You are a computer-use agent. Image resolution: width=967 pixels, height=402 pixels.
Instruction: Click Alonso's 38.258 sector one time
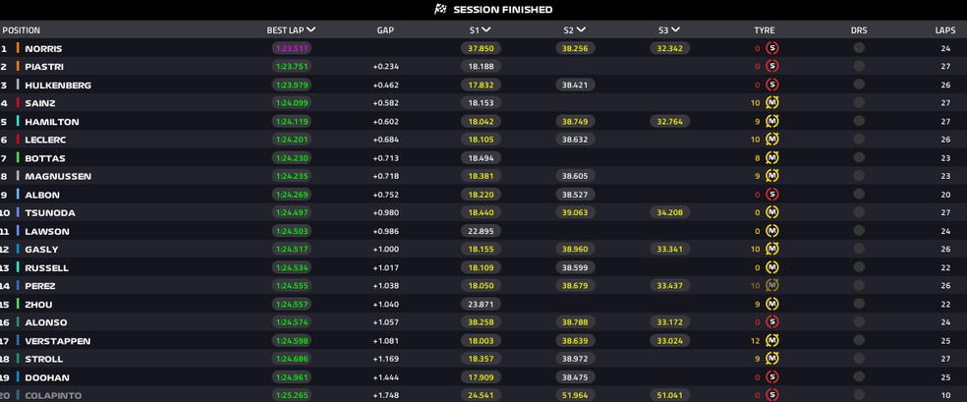pos(481,322)
